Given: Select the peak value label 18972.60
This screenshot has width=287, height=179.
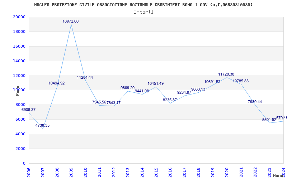Looking at the screenshot, I should click(x=70, y=21).
